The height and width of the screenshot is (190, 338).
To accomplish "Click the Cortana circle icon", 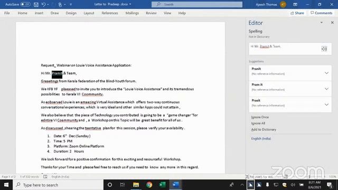I will (x=110, y=185).
